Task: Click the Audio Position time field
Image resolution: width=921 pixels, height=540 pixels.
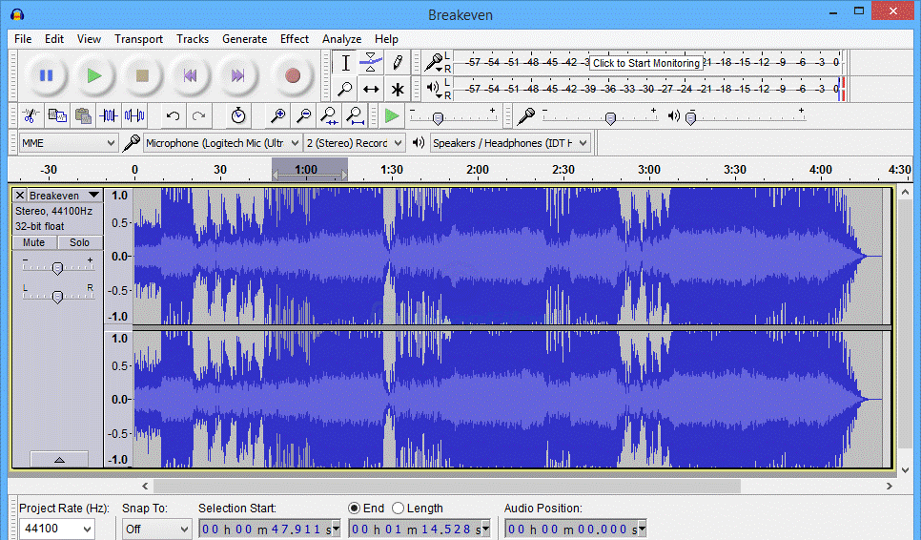Action: pos(576,529)
